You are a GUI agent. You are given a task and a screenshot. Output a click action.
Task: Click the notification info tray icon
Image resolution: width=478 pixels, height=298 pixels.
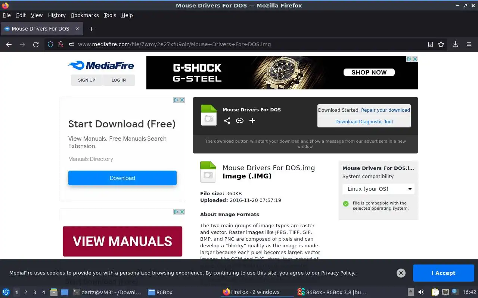click(455, 292)
